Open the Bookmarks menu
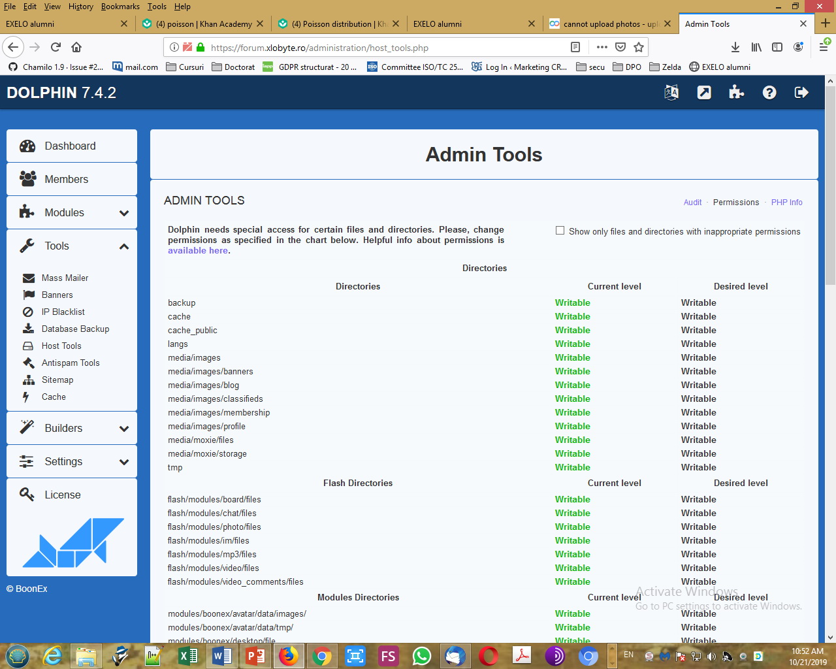Viewport: 836px width, 669px height. click(120, 7)
